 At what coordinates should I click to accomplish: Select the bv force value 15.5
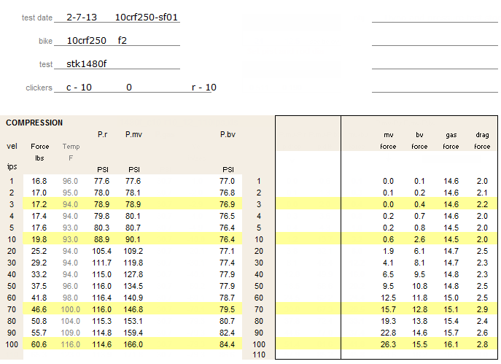(x=419, y=344)
